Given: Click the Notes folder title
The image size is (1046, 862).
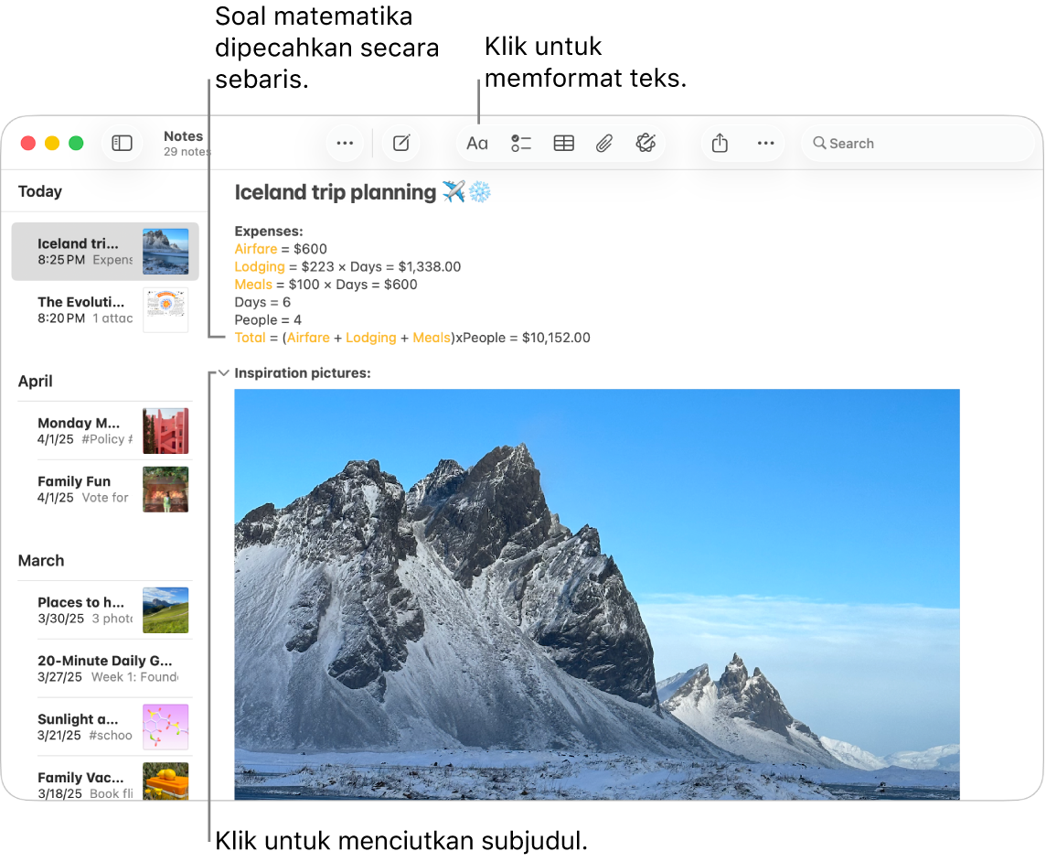Looking at the screenshot, I should point(184,136).
